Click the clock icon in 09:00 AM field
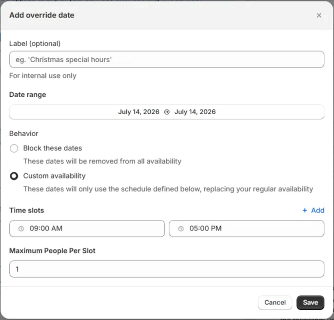Image resolution: width=334 pixels, height=320 pixels. tap(21, 229)
